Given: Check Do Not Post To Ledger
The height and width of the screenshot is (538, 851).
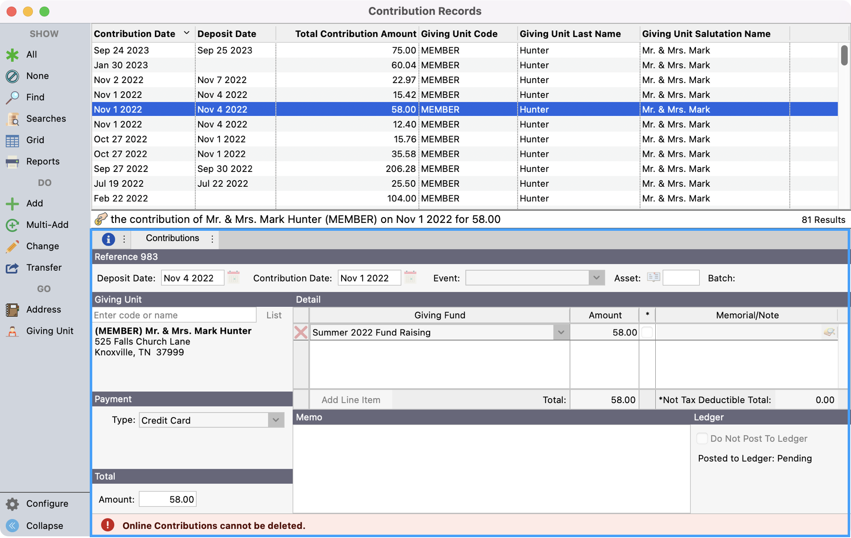Looking at the screenshot, I should 702,438.
